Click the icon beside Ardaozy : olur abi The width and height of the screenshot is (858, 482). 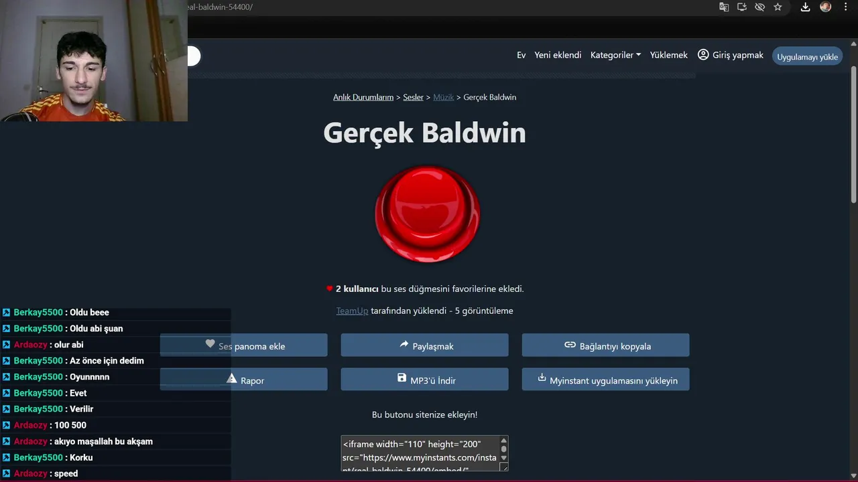6,345
